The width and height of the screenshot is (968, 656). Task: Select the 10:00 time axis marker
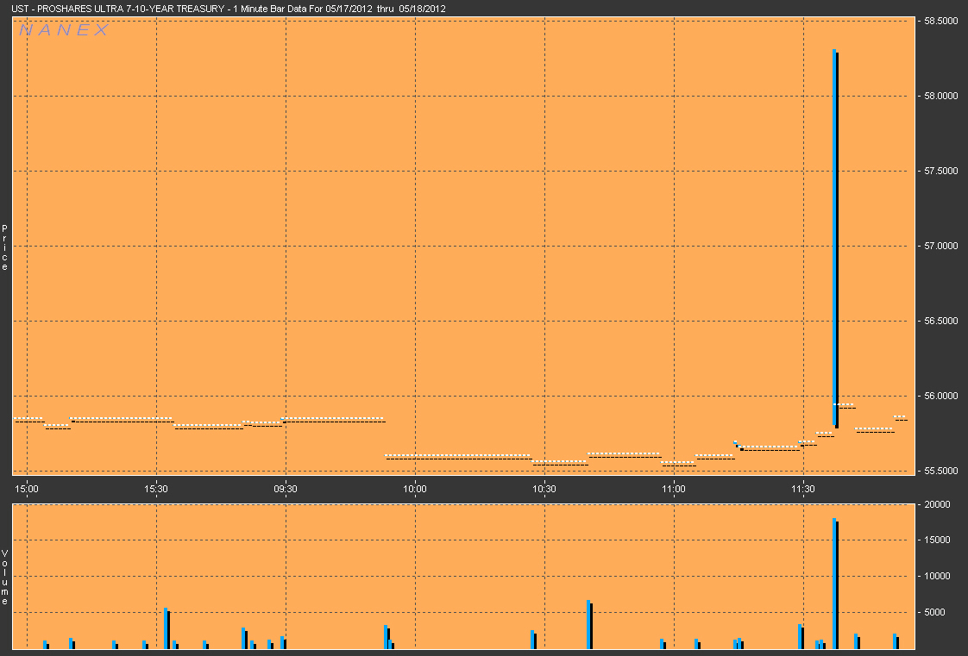coord(415,488)
